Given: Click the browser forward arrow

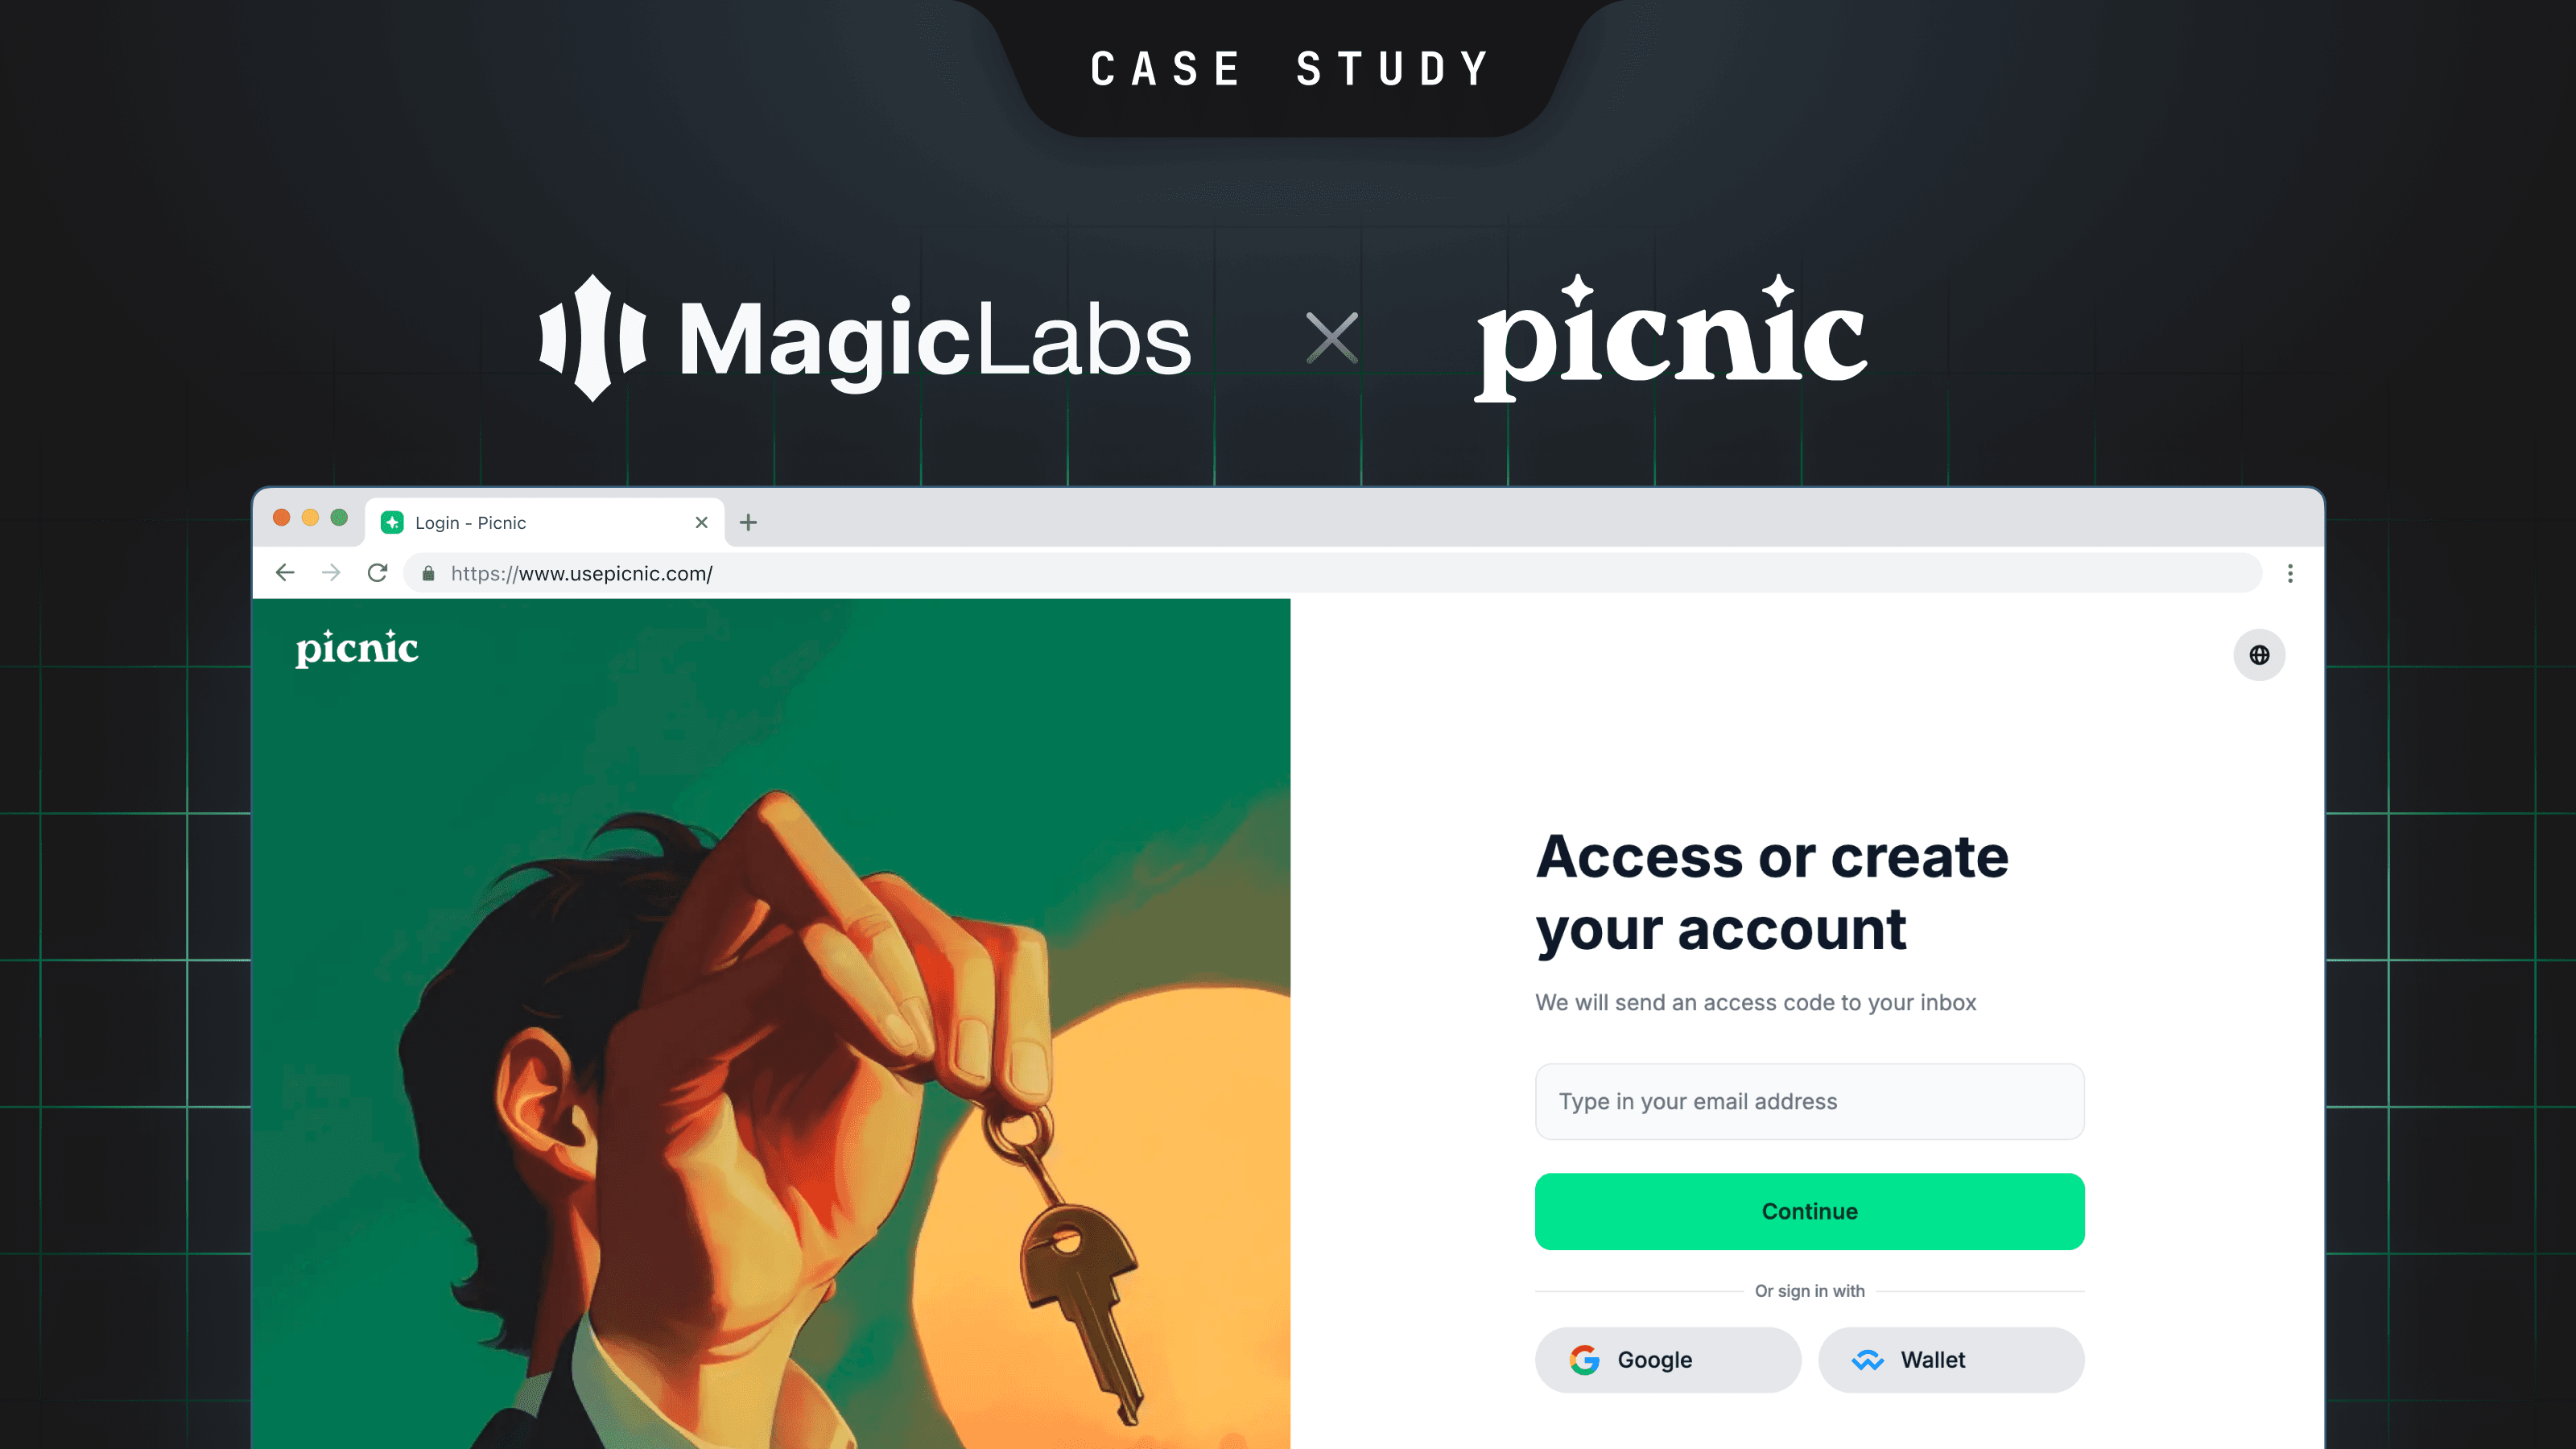Looking at the screenshot, I should [x=331, y=573].
